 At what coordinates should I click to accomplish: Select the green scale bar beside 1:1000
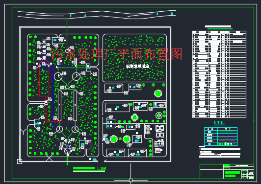84,168
